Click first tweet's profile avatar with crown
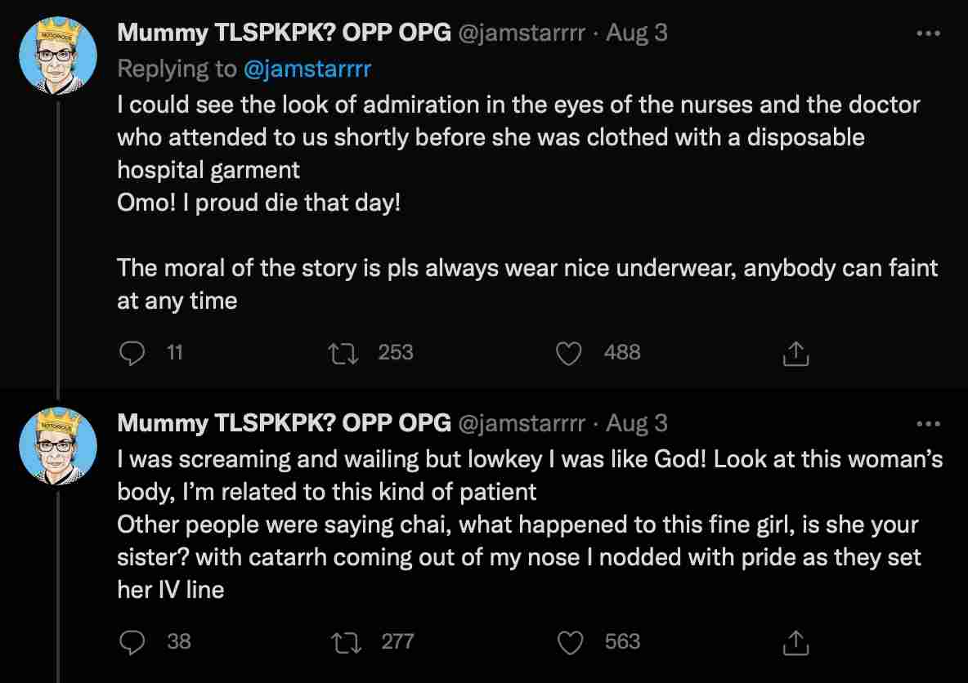Viewport: 968px width, 683px height. click(x=58, y=56)
